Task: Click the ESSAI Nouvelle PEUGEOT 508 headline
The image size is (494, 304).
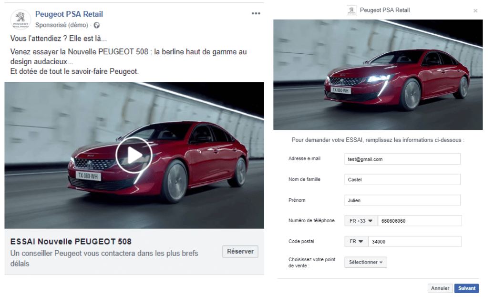Action: (71, 242)
